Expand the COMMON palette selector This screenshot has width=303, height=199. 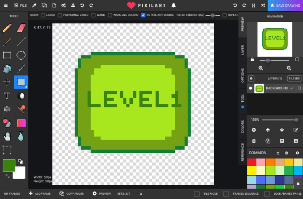(278, 153)
